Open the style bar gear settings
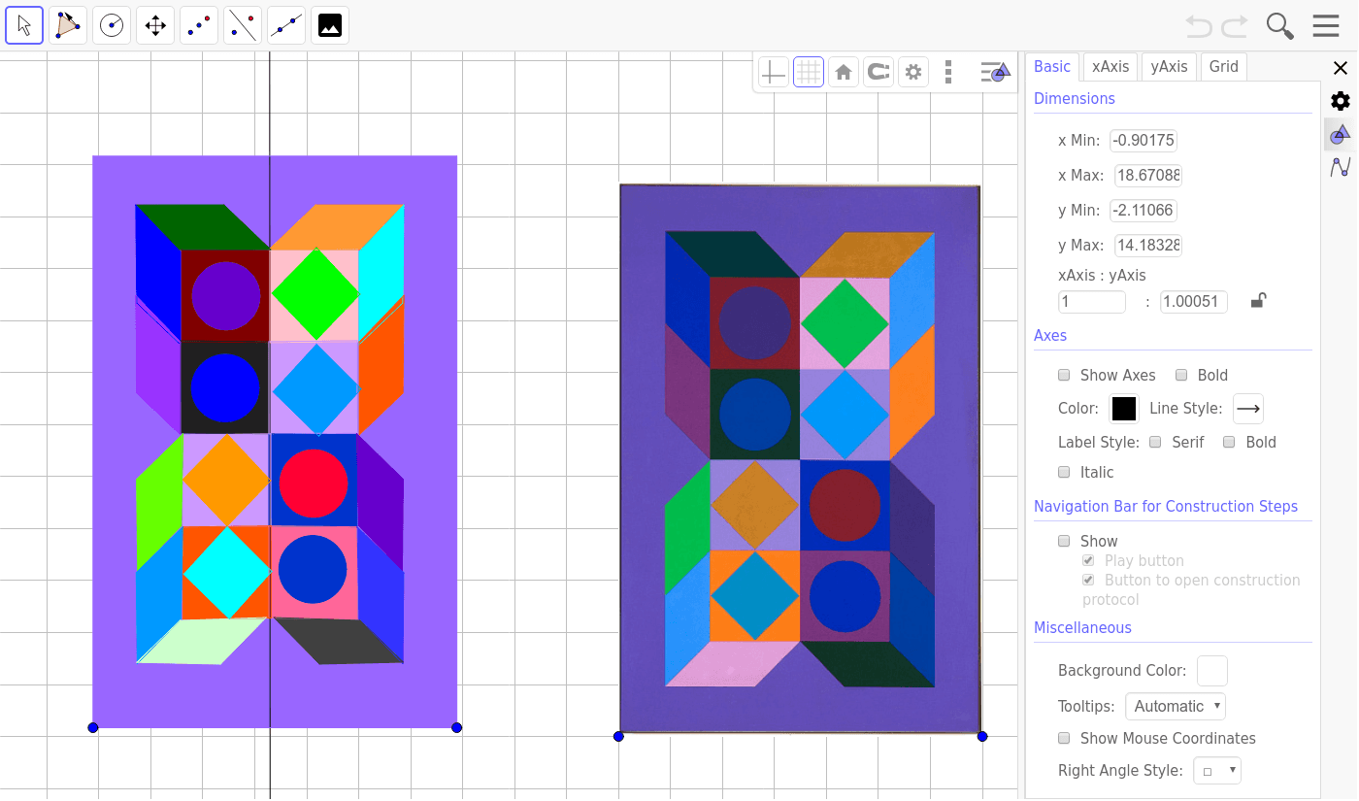The width and height of the screenshot is (1359, 801). (x=913, y=72)
